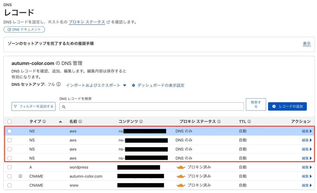The height and width of the screenshot is (193, 317).
Task: Select the checkbox for the www CNAME record
Action: [x=10, y=185]
